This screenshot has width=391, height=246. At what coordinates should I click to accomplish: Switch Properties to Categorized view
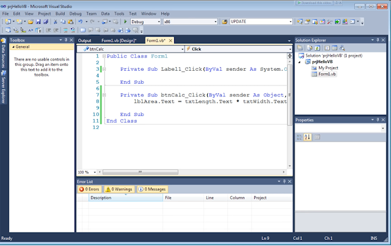point(299,137)
